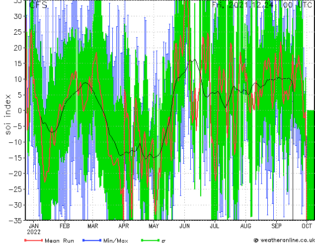Click the 00 UTC time label
This screenshot has height=243, width=315.
[x=297, y=4]
